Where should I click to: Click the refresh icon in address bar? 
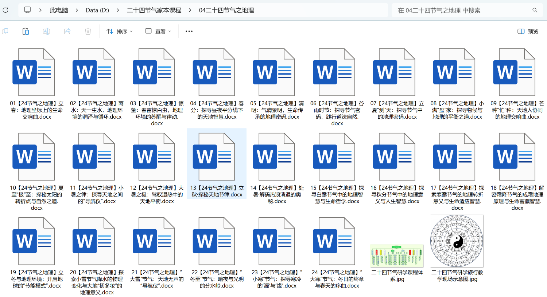coord(5,10)
